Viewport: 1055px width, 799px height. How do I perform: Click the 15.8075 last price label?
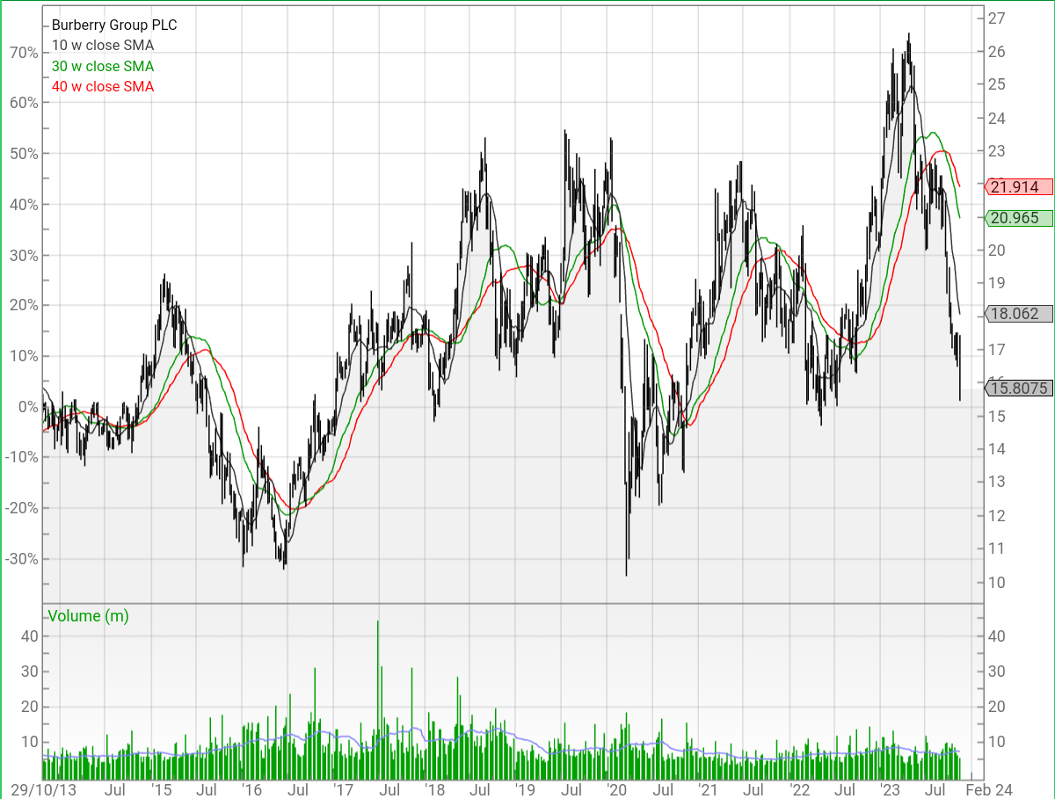[1017, 388]
